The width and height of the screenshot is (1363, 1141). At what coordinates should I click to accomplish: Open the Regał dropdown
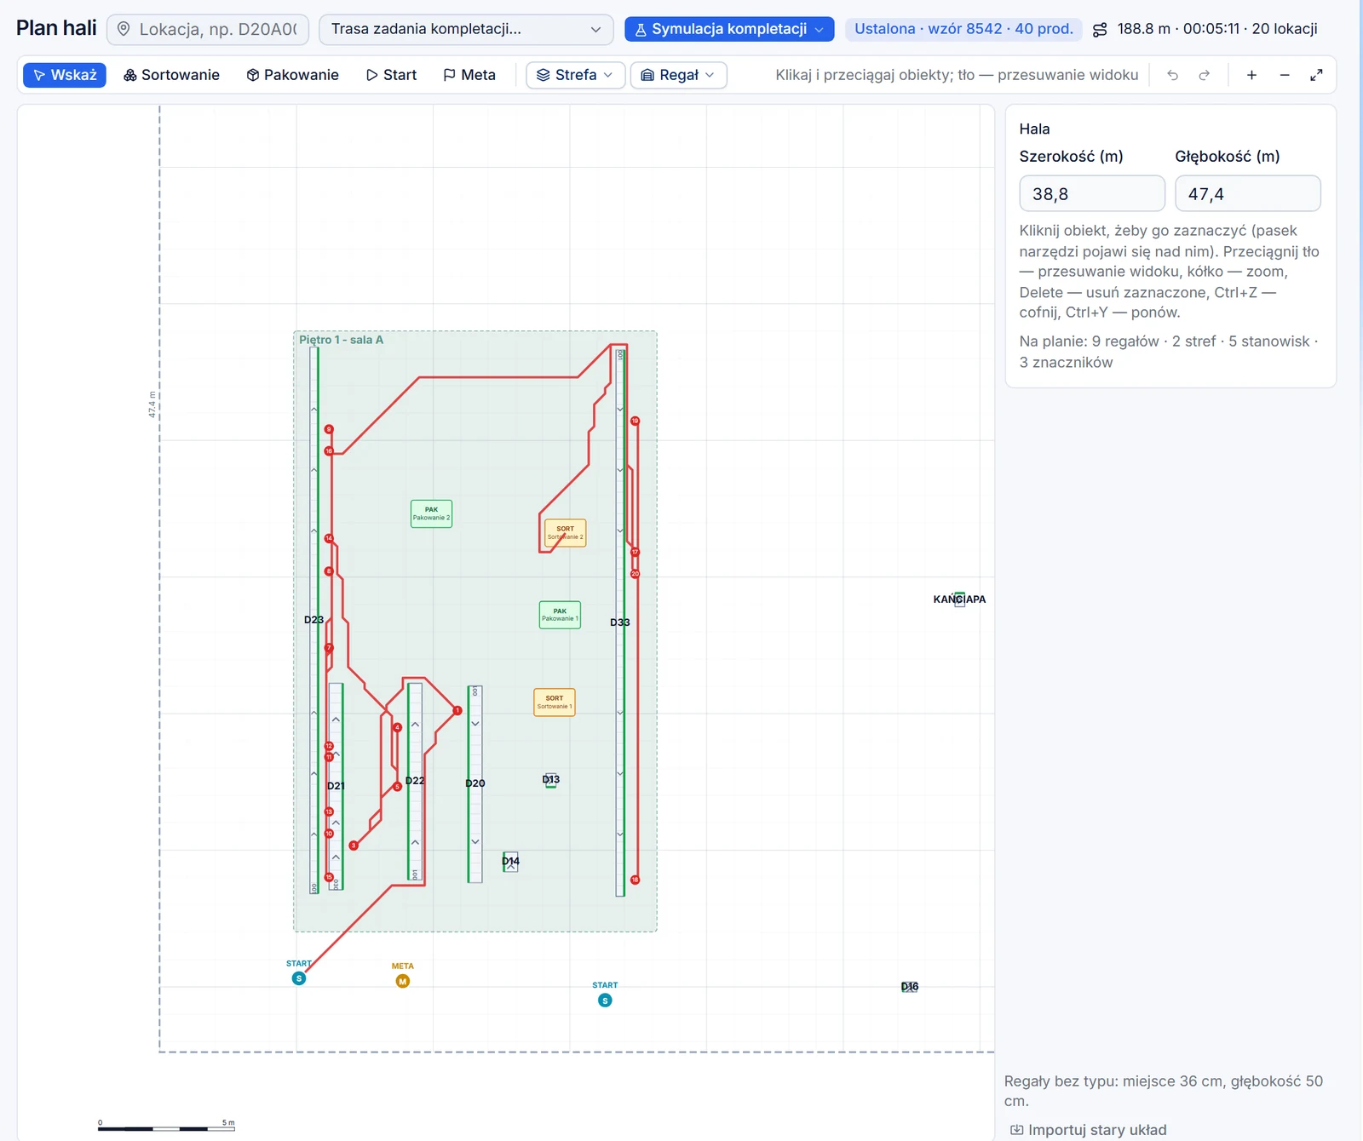tap(678, 75)
